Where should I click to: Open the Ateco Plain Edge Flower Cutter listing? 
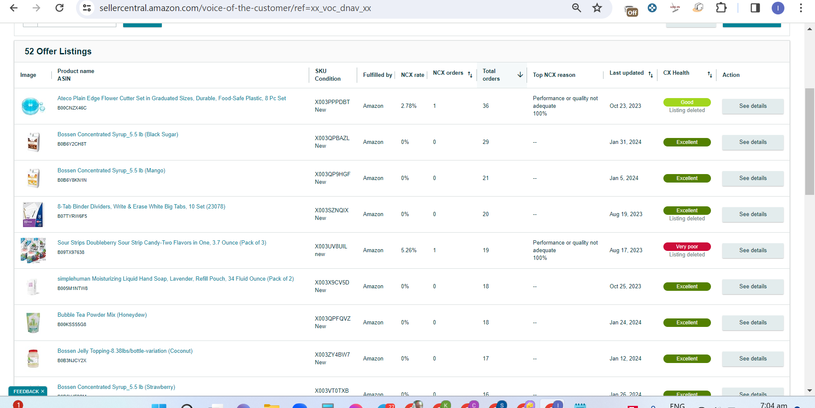click(x=172, y=98)
